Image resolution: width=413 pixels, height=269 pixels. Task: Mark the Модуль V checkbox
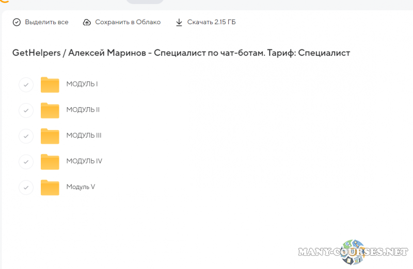click(x=26, y=188)
